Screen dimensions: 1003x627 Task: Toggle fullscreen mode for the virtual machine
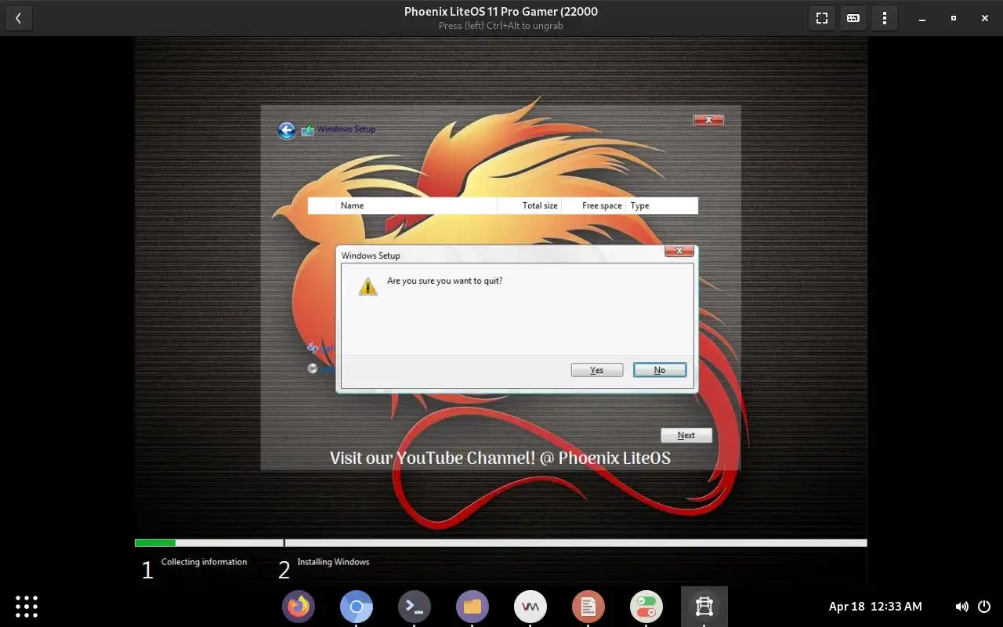(x=822, y=18)
